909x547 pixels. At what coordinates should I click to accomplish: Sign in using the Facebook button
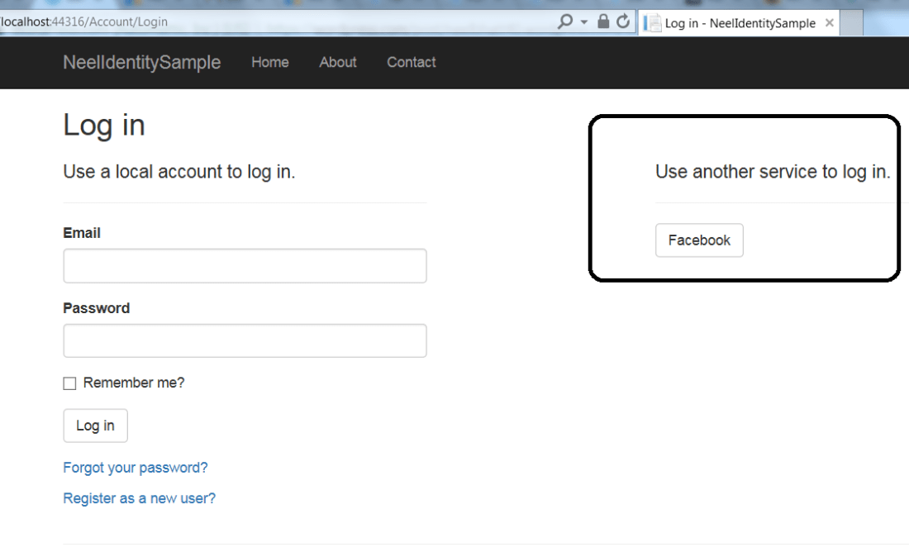point(699,240)
